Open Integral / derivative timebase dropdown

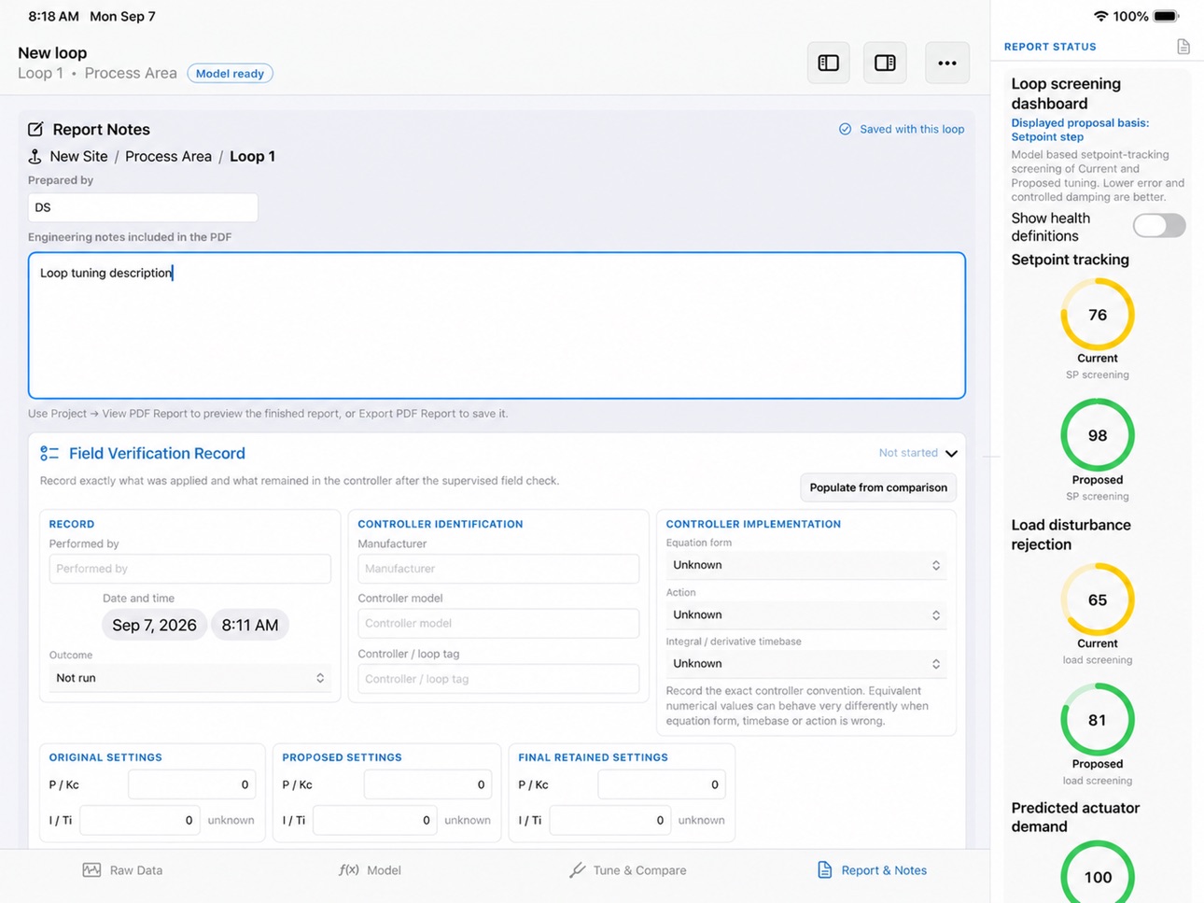click(x=805, y=663)
